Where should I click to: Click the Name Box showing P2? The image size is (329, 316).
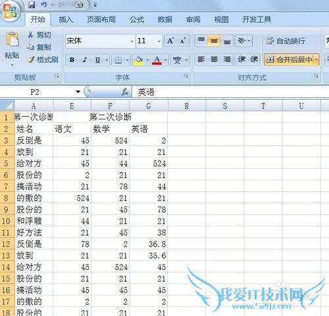tap(38, 92)
